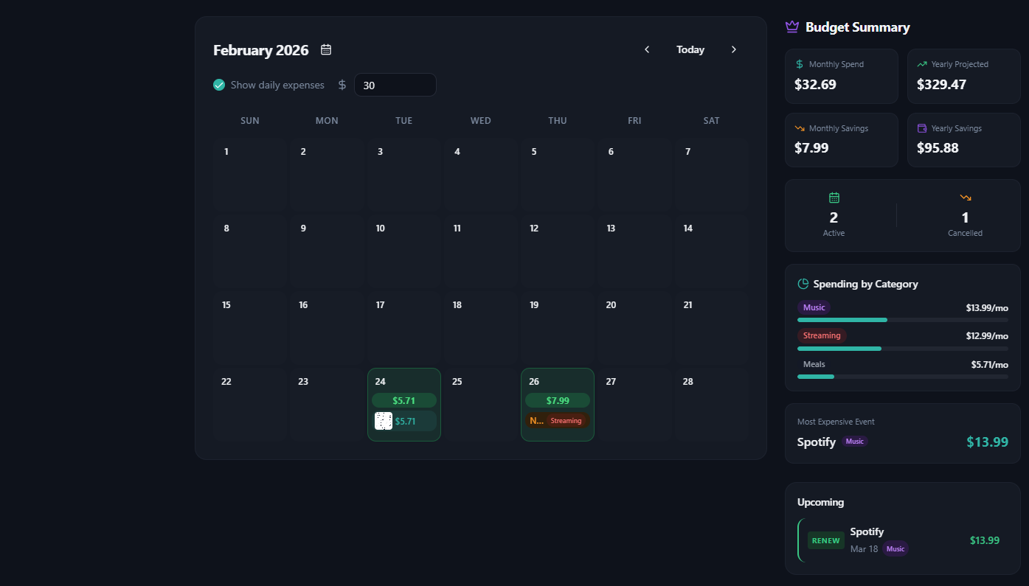1029x586 pixels.
Task: Click the Music spending progress bar
Action: (903, 320)
